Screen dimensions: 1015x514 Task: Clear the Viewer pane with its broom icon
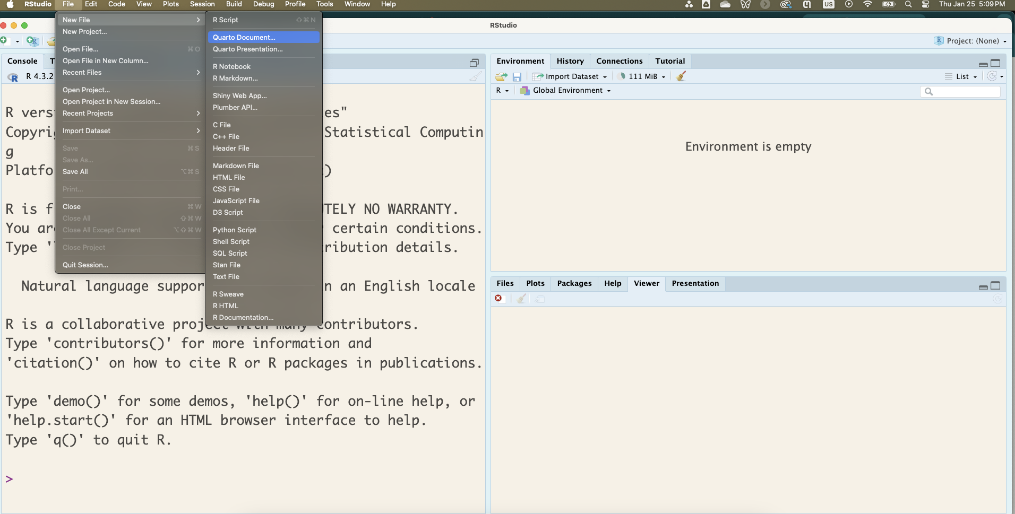[x=521, y=299]
